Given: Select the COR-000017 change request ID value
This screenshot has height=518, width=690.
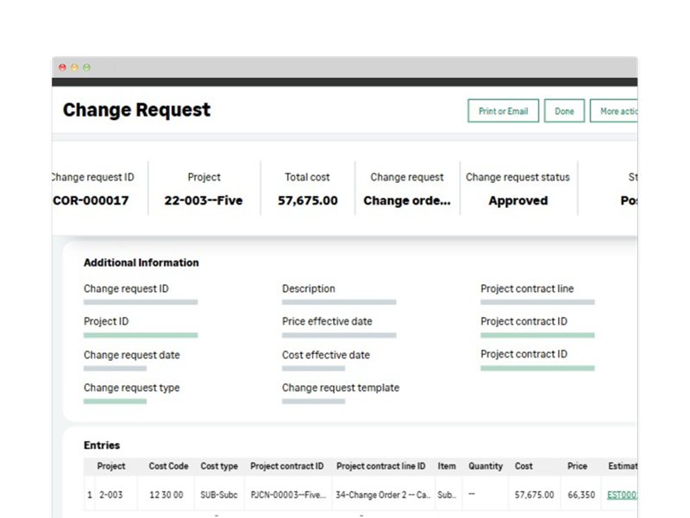Looking at the screenshot, I should 91,200.
